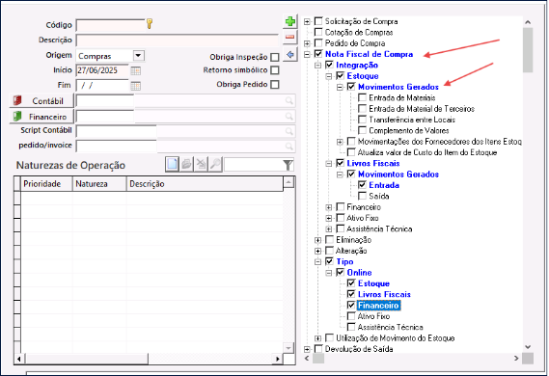Click filter text box in Naturezas toolbar
The image size is (549, 376).
click(253, 165)
